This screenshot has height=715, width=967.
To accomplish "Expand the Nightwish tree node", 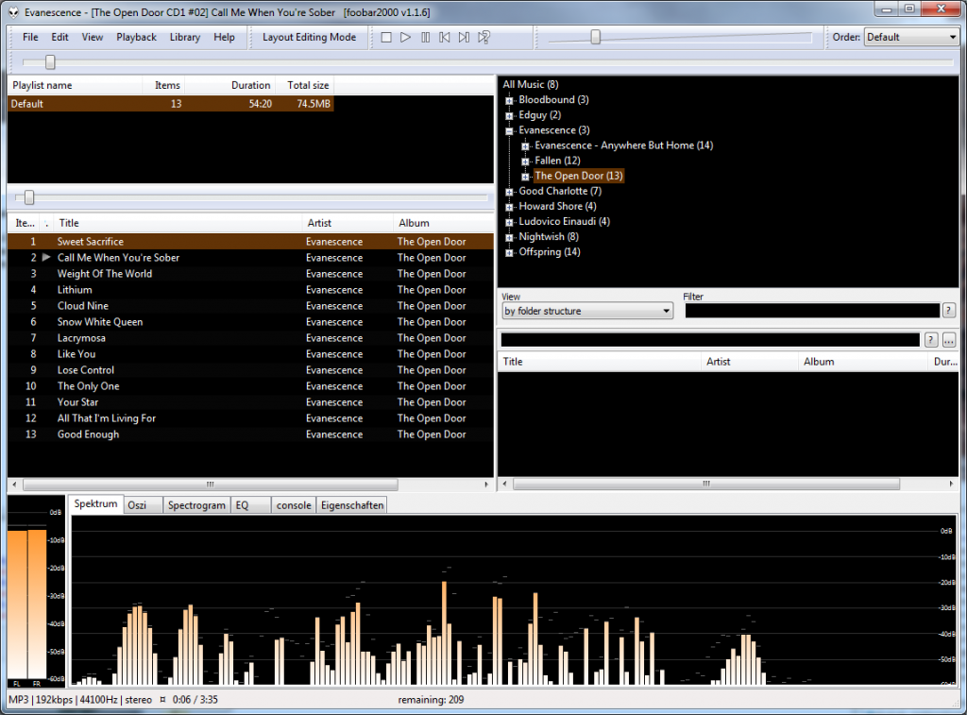I will click(x=509, y=237).
